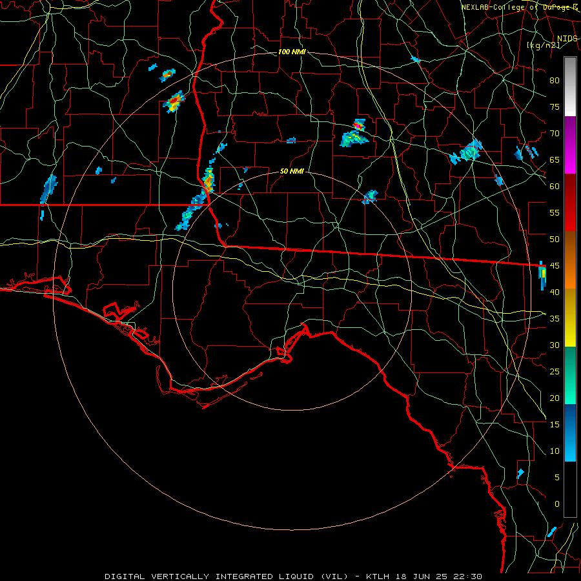Screen dimensions: 581x581
Task: Click the 40 value on the VIL scale
Action: tap(555, 292)
